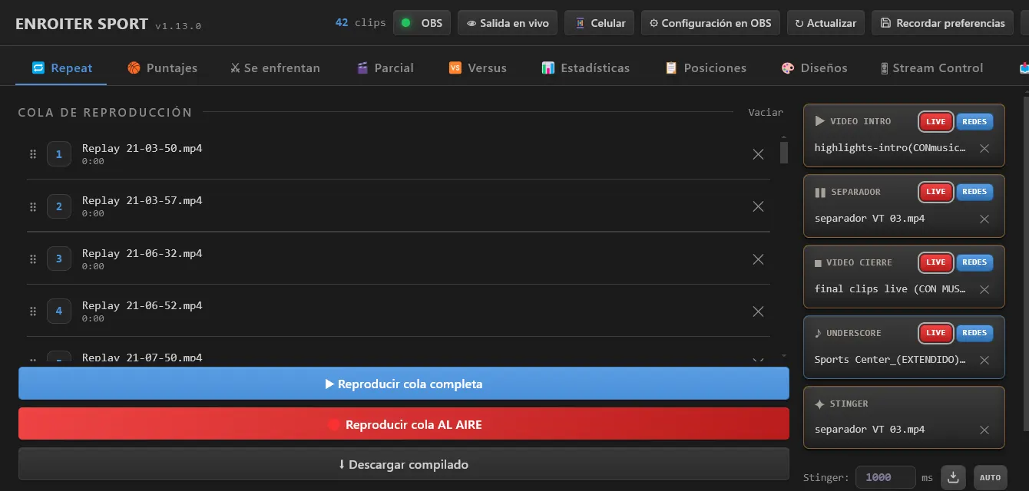Click Vaciar to empty the queue

766,112
